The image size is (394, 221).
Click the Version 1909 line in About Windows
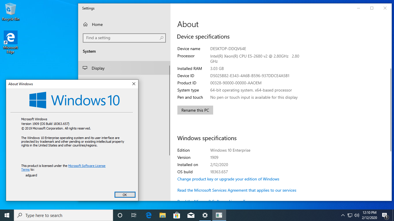(x=45, y=124)
